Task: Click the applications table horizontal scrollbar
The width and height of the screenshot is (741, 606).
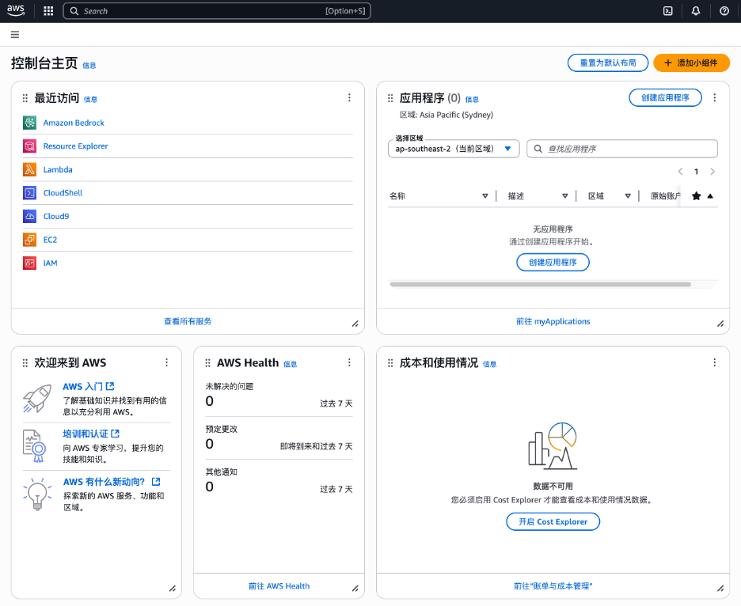Action: coord(540,284)
